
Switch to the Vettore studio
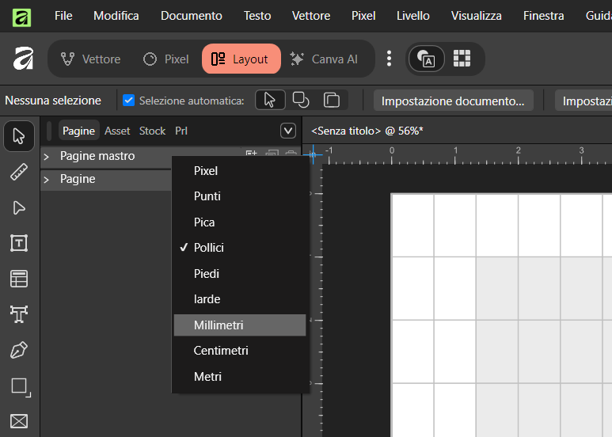[90, 59]
